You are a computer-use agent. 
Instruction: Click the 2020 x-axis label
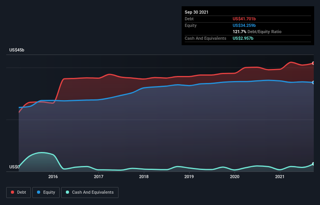coord(235,177)
